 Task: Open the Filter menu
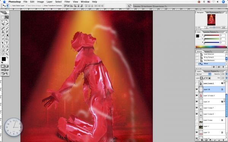pyautogui.click(x=67, y=2)
